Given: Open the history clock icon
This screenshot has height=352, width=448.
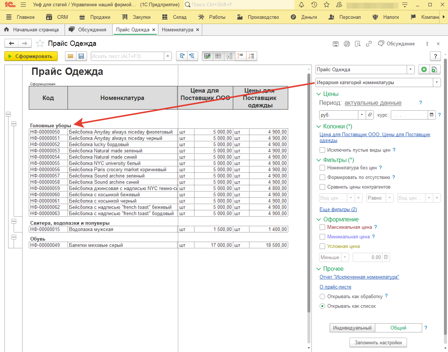Looking at the screenshot, I should [314, 5].
